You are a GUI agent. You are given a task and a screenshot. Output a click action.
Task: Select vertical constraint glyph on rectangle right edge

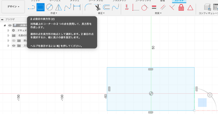(196, 89)
